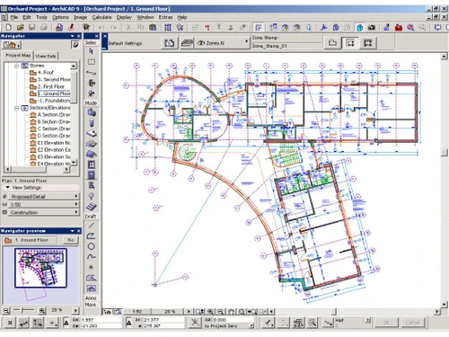Open the 'to Project Zero' dropdown

(251, 325)
